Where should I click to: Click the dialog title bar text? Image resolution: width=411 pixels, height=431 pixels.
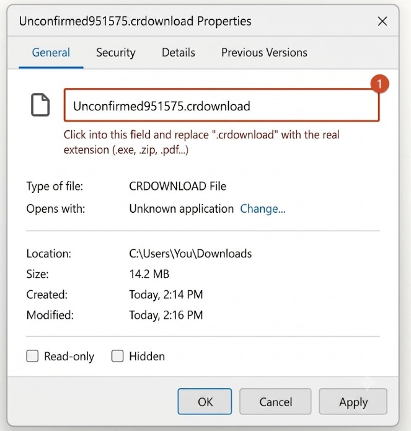(x=135, y=21)
